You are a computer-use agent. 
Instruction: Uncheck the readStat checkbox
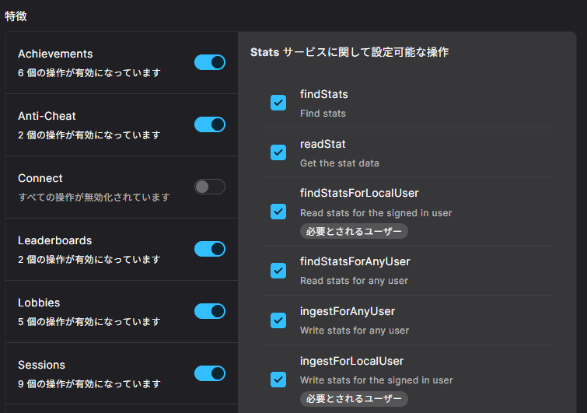pyautogui.click(x=278, y=152)
